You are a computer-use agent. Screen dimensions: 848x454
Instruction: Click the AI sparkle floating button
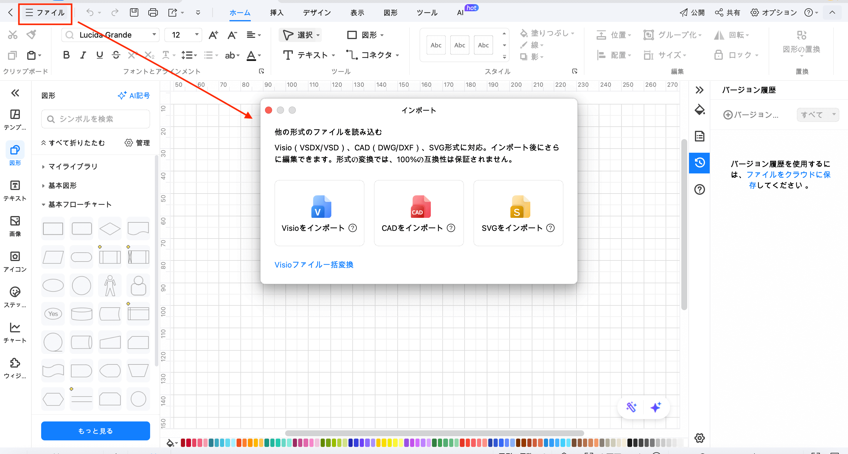656,407
